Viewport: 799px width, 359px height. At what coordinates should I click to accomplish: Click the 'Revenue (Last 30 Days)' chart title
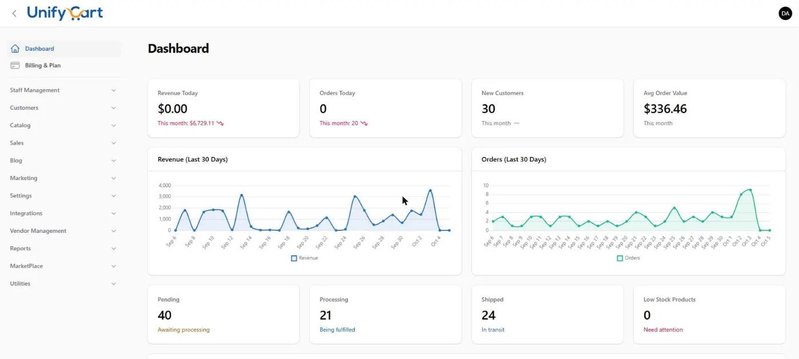pos(193,160)
